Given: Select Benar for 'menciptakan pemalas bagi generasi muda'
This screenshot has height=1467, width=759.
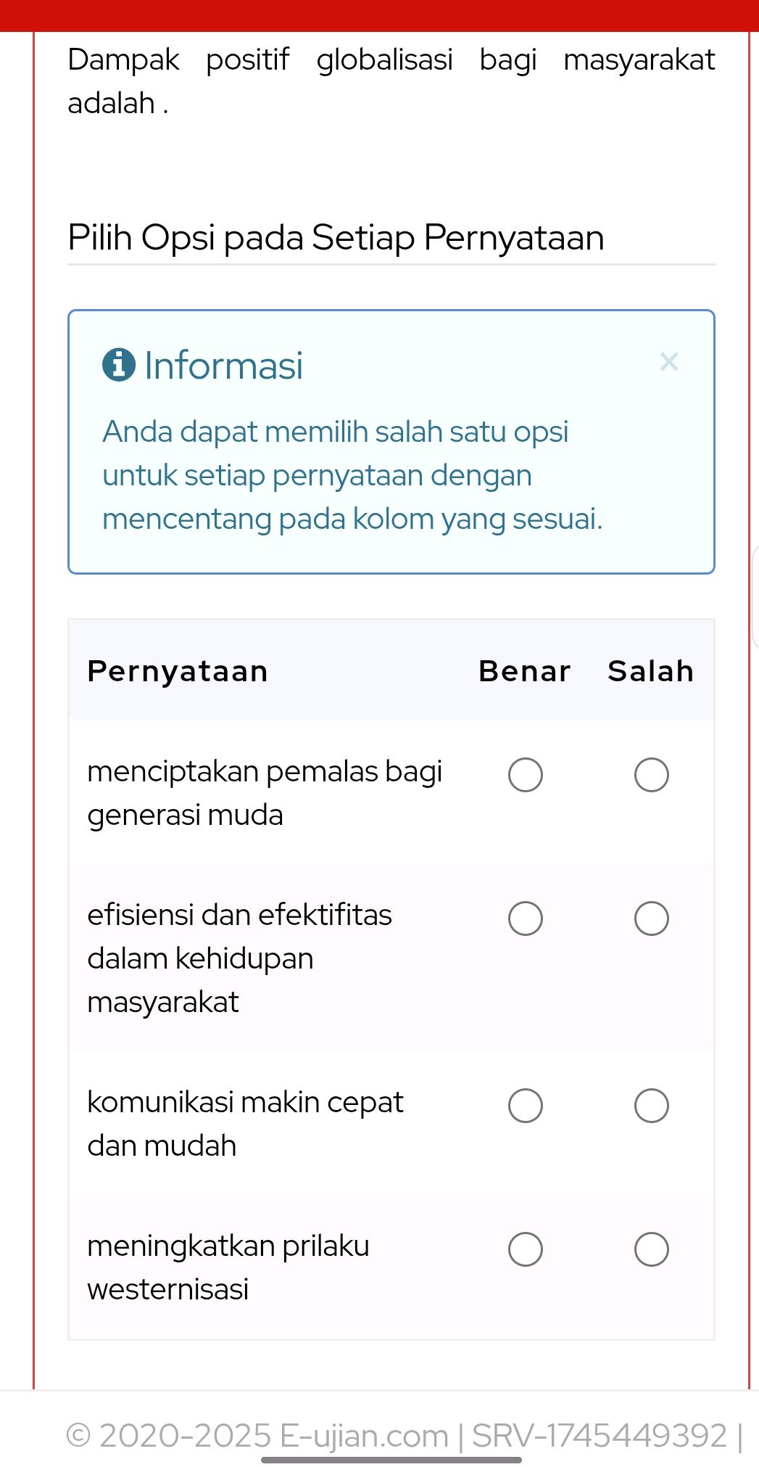Looking at the screenshot, I should pyautogui.click(x=525, y=775).
